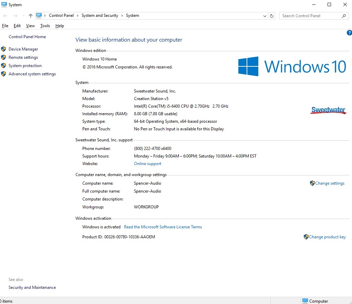Click shield icon beside Remote settings
Screen dimensions: 352x304
pos(3,57)
